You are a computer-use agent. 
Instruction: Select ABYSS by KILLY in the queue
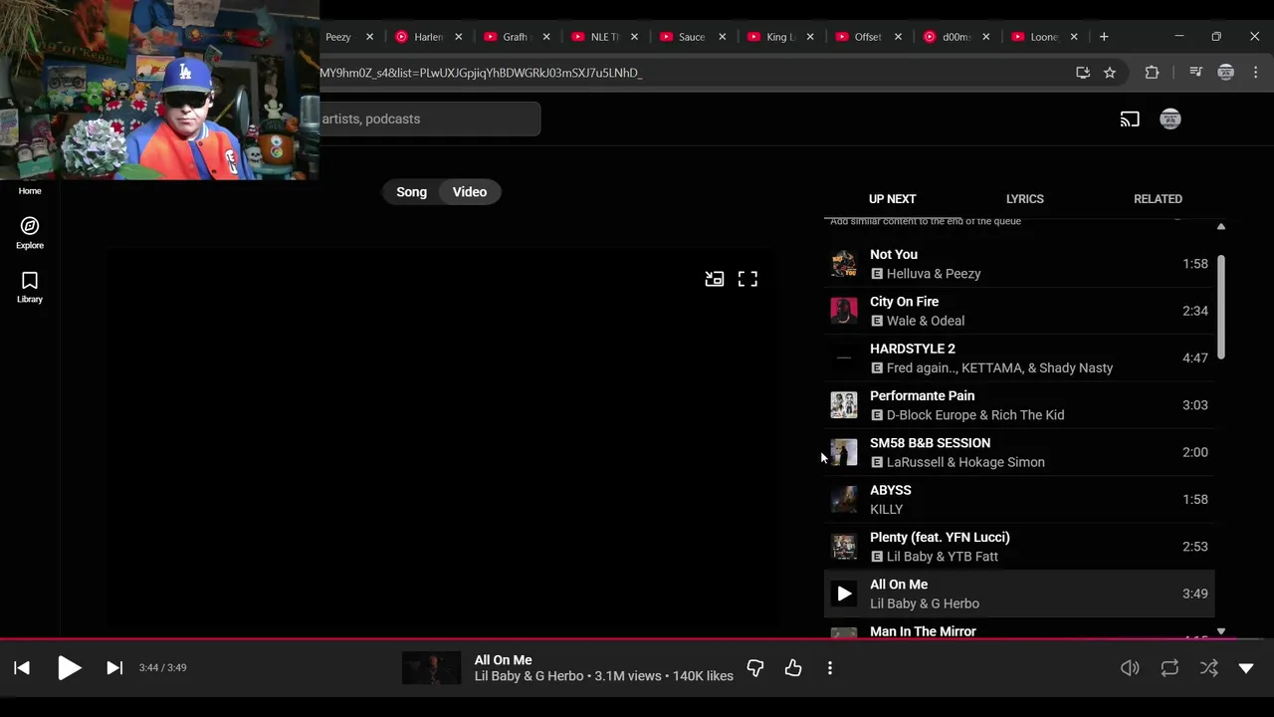(1019, 499)
